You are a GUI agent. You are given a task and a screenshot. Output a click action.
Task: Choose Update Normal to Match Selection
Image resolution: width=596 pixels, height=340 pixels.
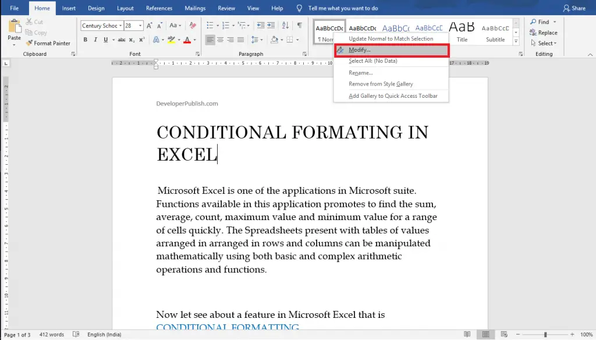(391, 39)
